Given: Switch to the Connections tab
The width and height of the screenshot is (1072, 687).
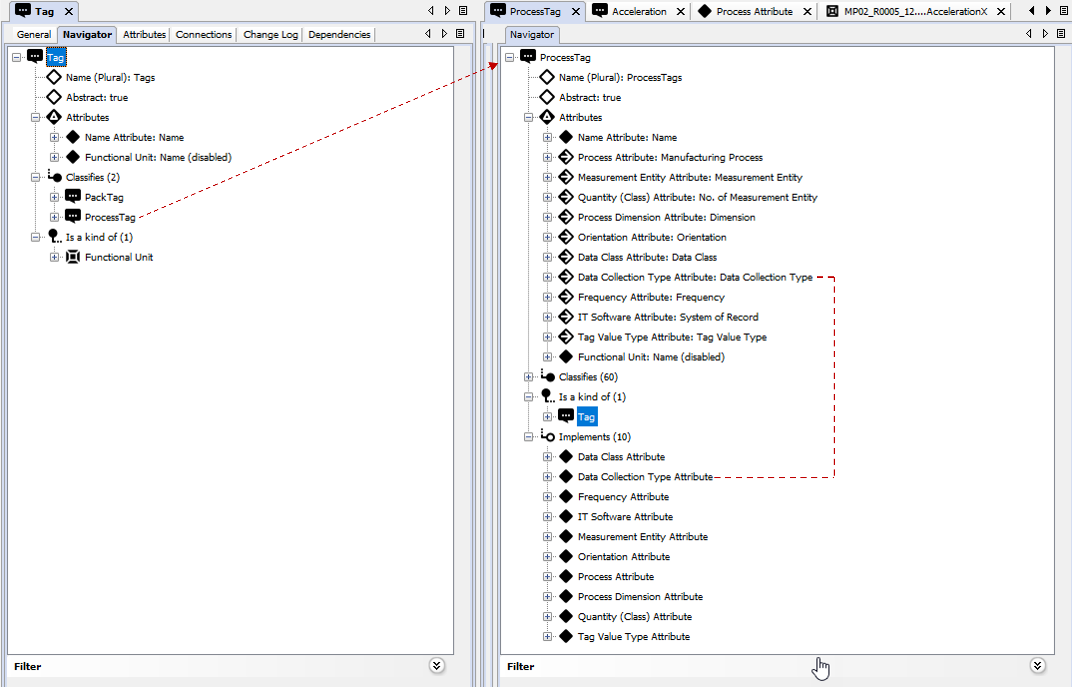Looking at the screenshot, I should click(203, 34).
